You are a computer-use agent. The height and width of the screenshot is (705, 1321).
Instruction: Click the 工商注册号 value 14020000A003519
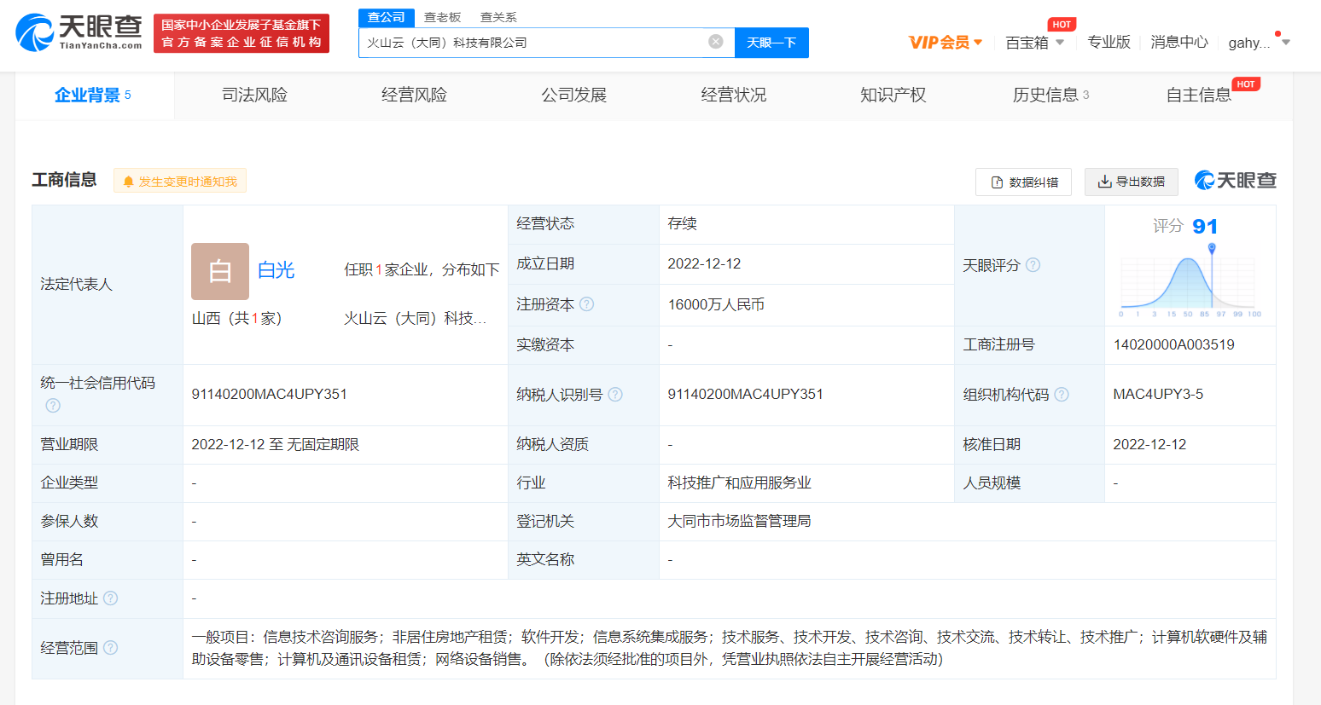click(1173, 344)
